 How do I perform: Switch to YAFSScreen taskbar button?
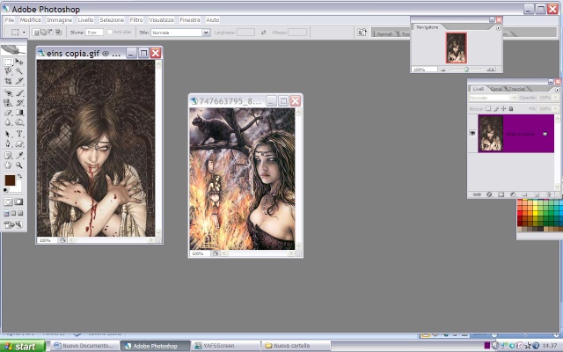click(x=225, y=346)
